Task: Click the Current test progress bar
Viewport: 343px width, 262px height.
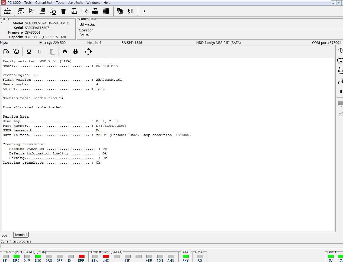Action: (171, 245)
